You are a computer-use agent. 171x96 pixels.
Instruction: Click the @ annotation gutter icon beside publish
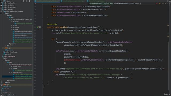pos(40,27)
